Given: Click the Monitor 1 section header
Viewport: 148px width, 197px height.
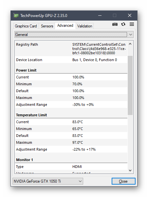Looking at the screenshot, I should (25, 160).
